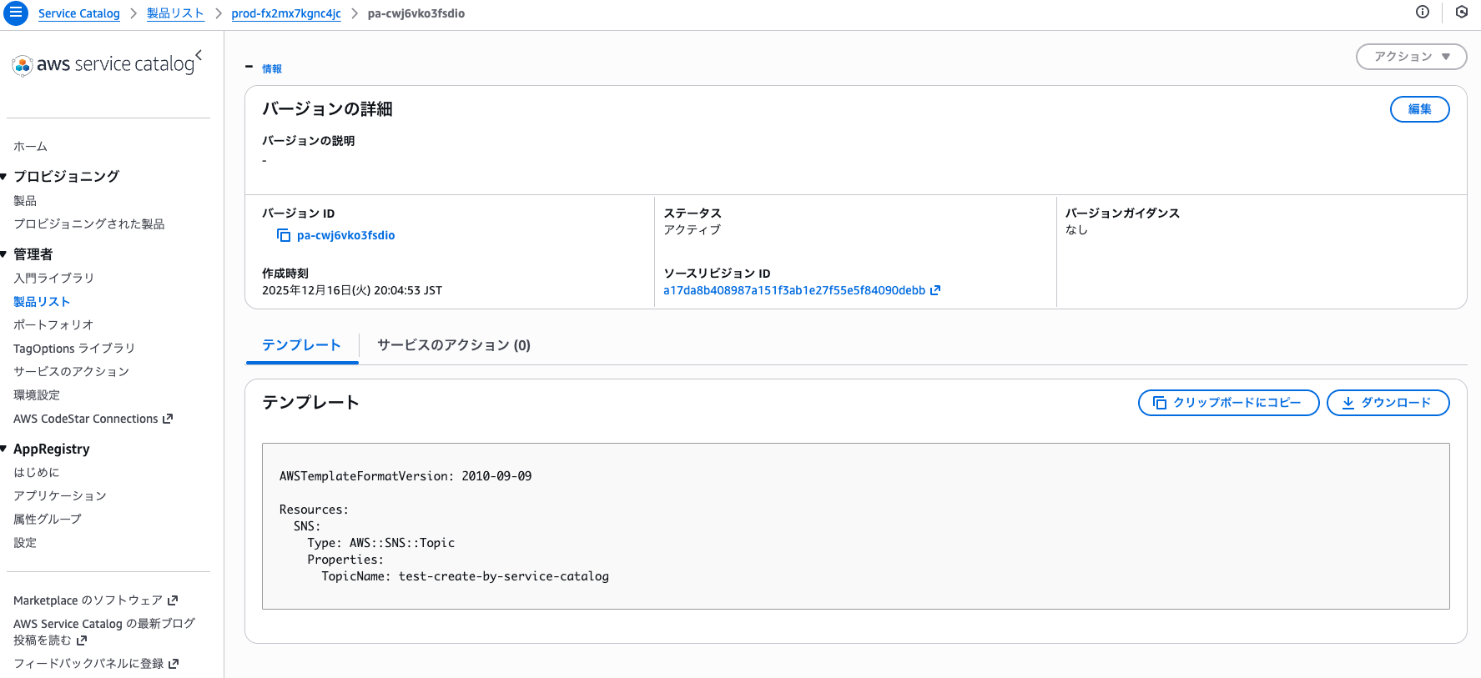The image size is (1481, 678).
Task: Open ポートフォリオ in the sidebar
Action: point(53,324)
